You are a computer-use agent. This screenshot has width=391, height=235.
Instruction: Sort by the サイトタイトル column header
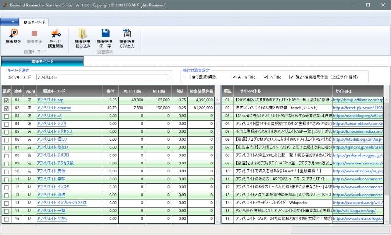283,91
